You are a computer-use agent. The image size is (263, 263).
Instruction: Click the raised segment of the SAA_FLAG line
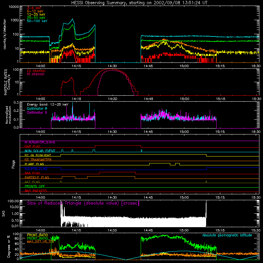tap(117, 172)
